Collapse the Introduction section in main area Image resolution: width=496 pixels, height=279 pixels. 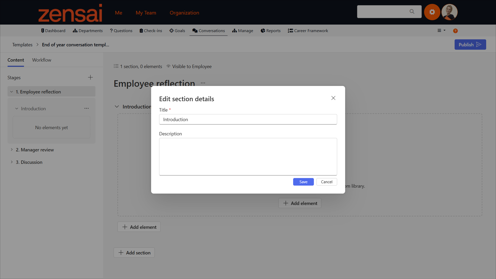coord(117,107)
